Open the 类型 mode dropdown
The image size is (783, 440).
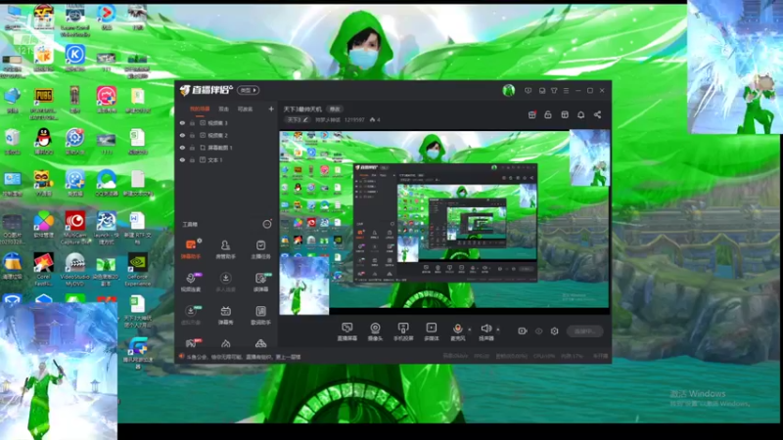pos(249,90)
